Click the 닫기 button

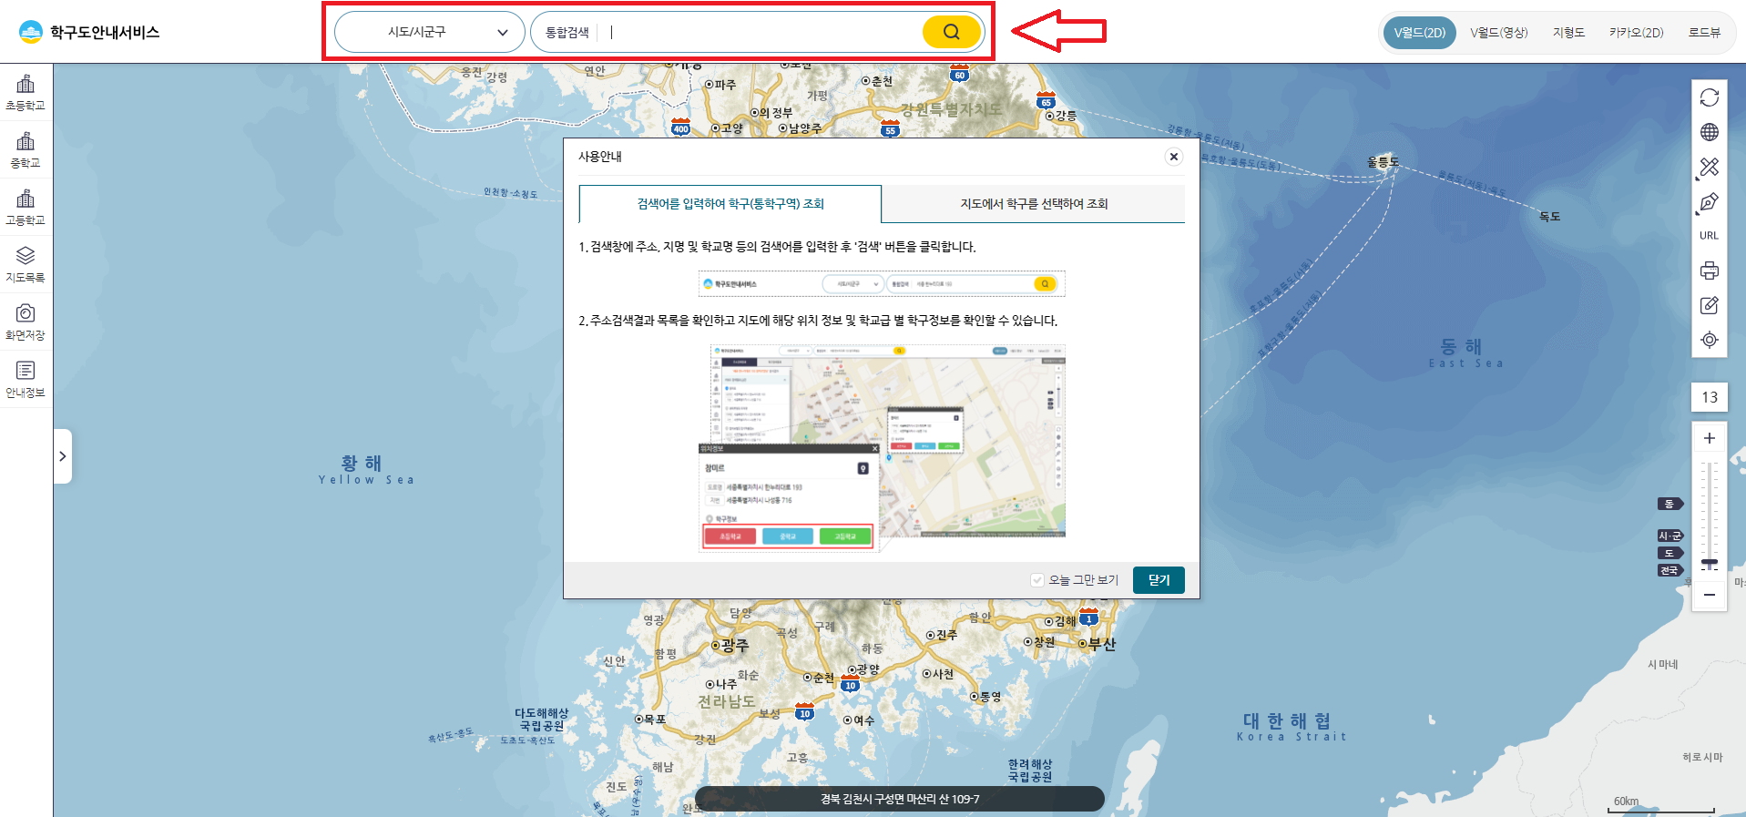click(x=1159, y=580)
